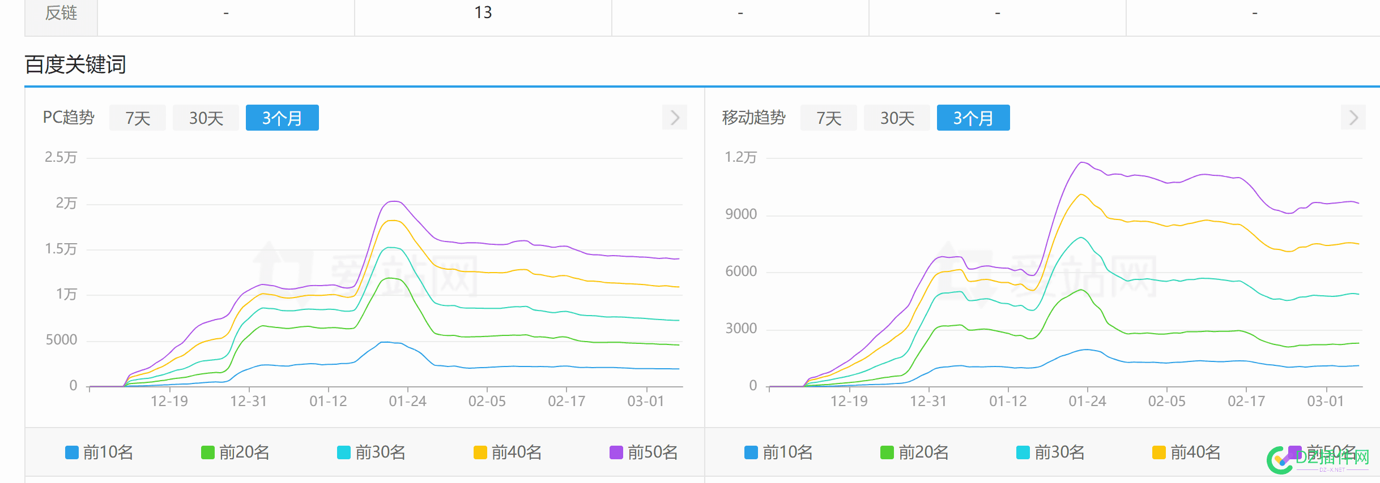The width and height of the screenshot is (1380, 483).
Task: Toggle 前40名 series in PC legend
Action: (508, 452)
